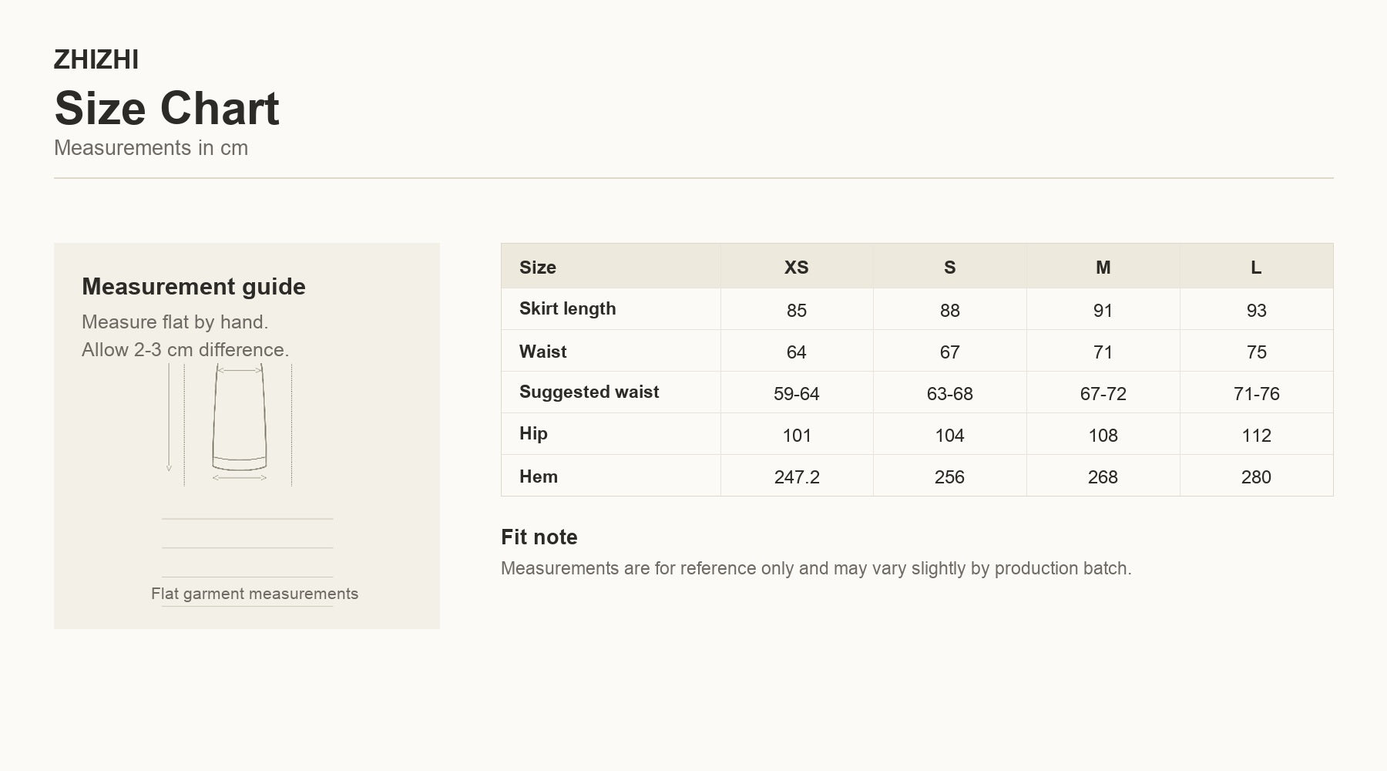Click the Suggested waist row label
This screenshot has width=1387, height=771.
tap(589, 392)
